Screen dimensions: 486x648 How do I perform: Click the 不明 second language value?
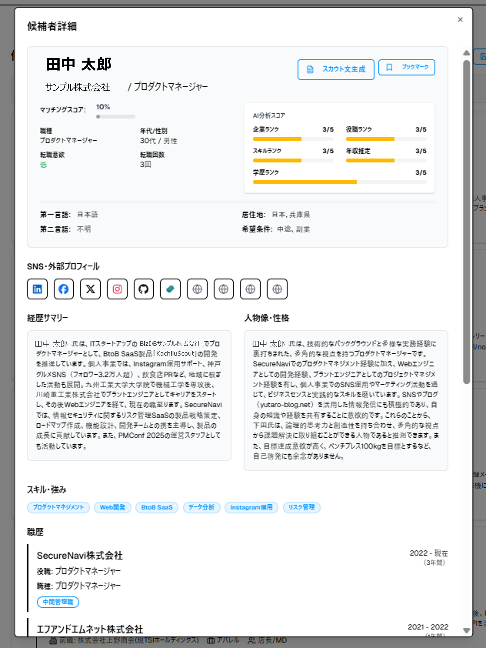pyautogui.click(x=84, y=229)
